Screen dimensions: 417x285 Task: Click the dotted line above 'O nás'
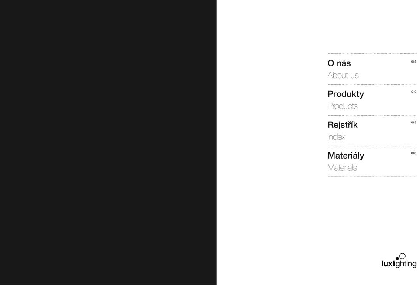click(372, 54)
